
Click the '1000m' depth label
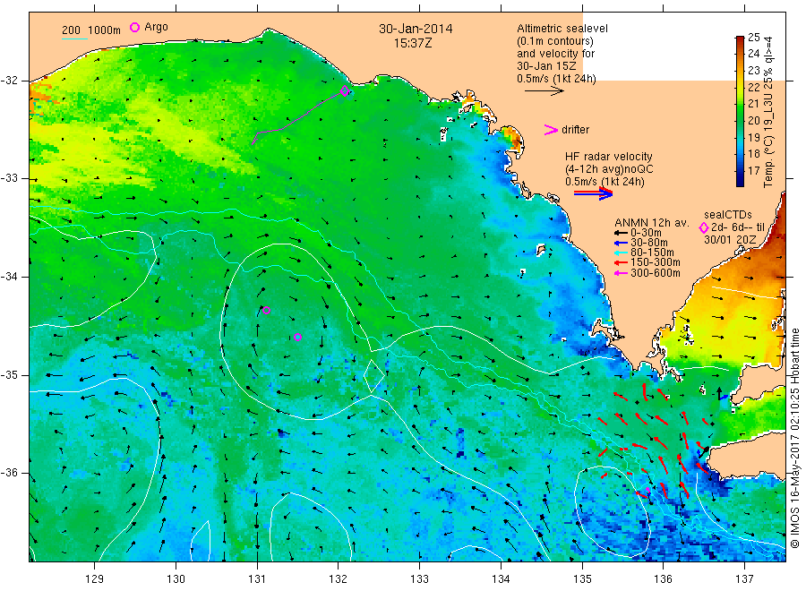click(x=105, y=30)
